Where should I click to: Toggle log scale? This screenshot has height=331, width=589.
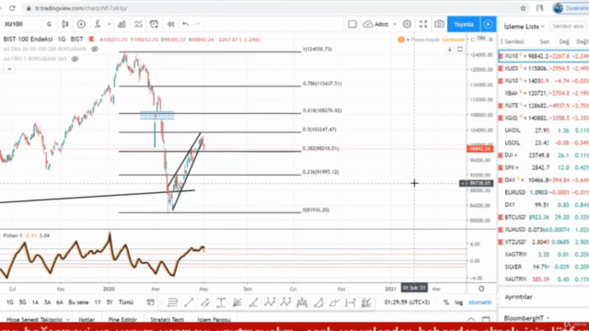(x=458, y=302)
